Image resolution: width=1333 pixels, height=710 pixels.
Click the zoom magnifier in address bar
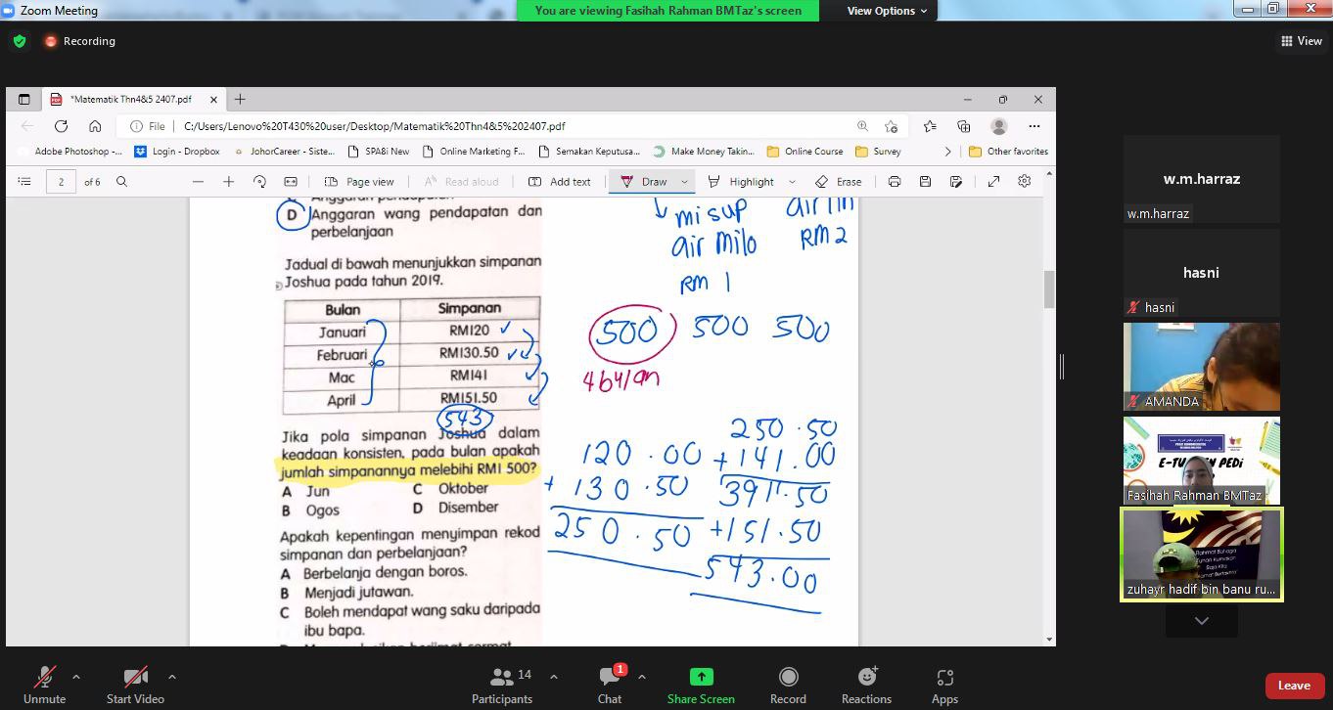(862, 126)
